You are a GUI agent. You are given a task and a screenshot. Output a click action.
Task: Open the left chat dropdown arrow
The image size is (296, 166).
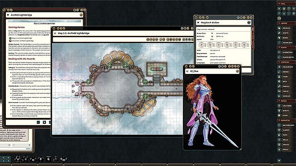pos(9,145)
